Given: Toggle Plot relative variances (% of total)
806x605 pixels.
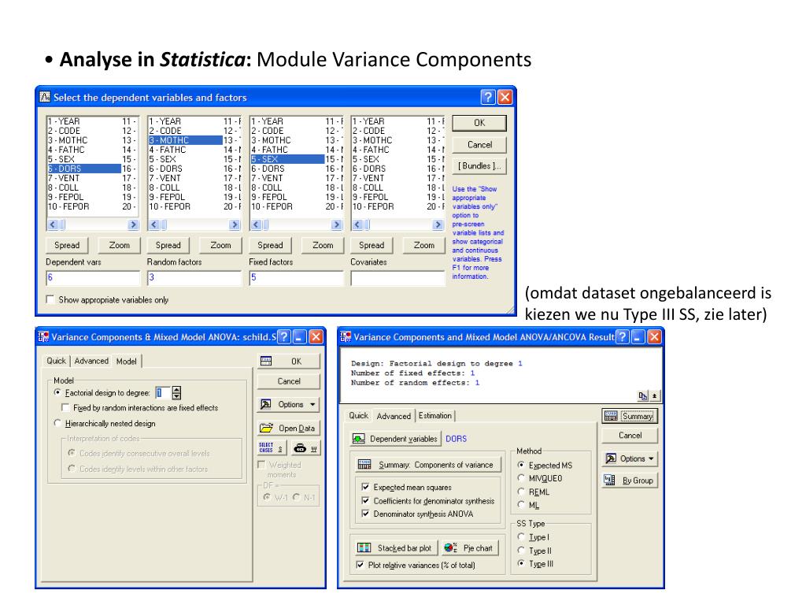Looking at the screenshot, I should point(360,565).
